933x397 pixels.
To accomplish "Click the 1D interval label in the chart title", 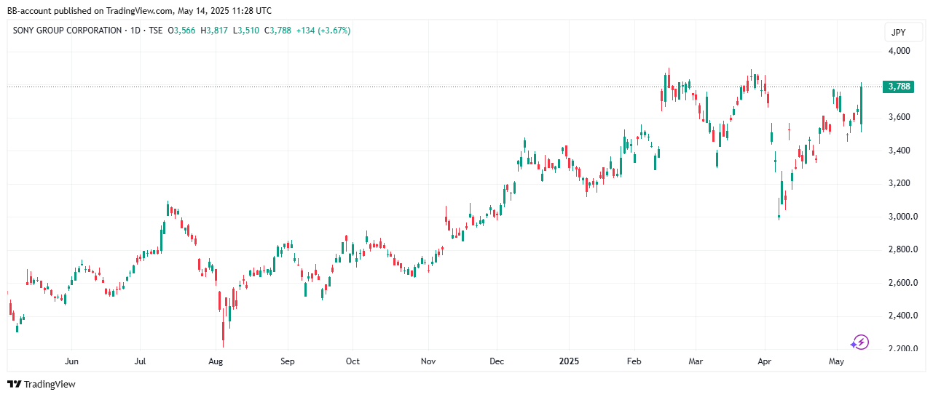I will tap(136, 31).
